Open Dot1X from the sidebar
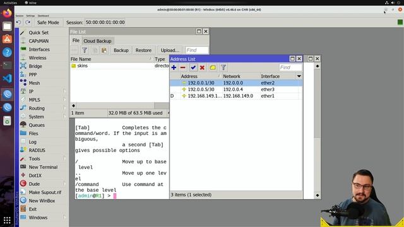Screen dimensions: 404x227 35,175
